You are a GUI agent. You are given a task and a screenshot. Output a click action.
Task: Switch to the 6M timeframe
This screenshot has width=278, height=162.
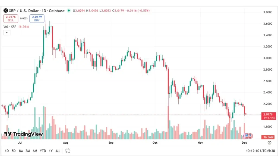pos(35,151)
